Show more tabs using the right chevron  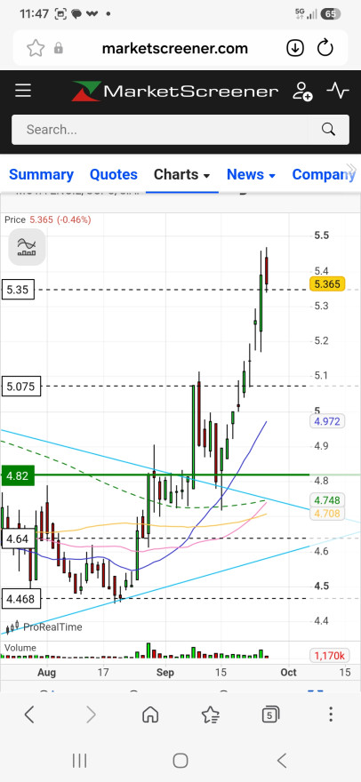click(x=351, y=170)
